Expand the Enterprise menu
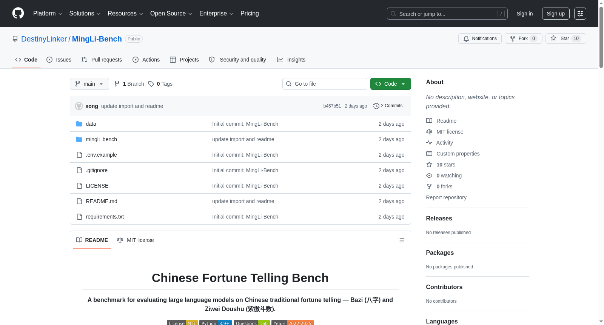 tap(216, 14)
